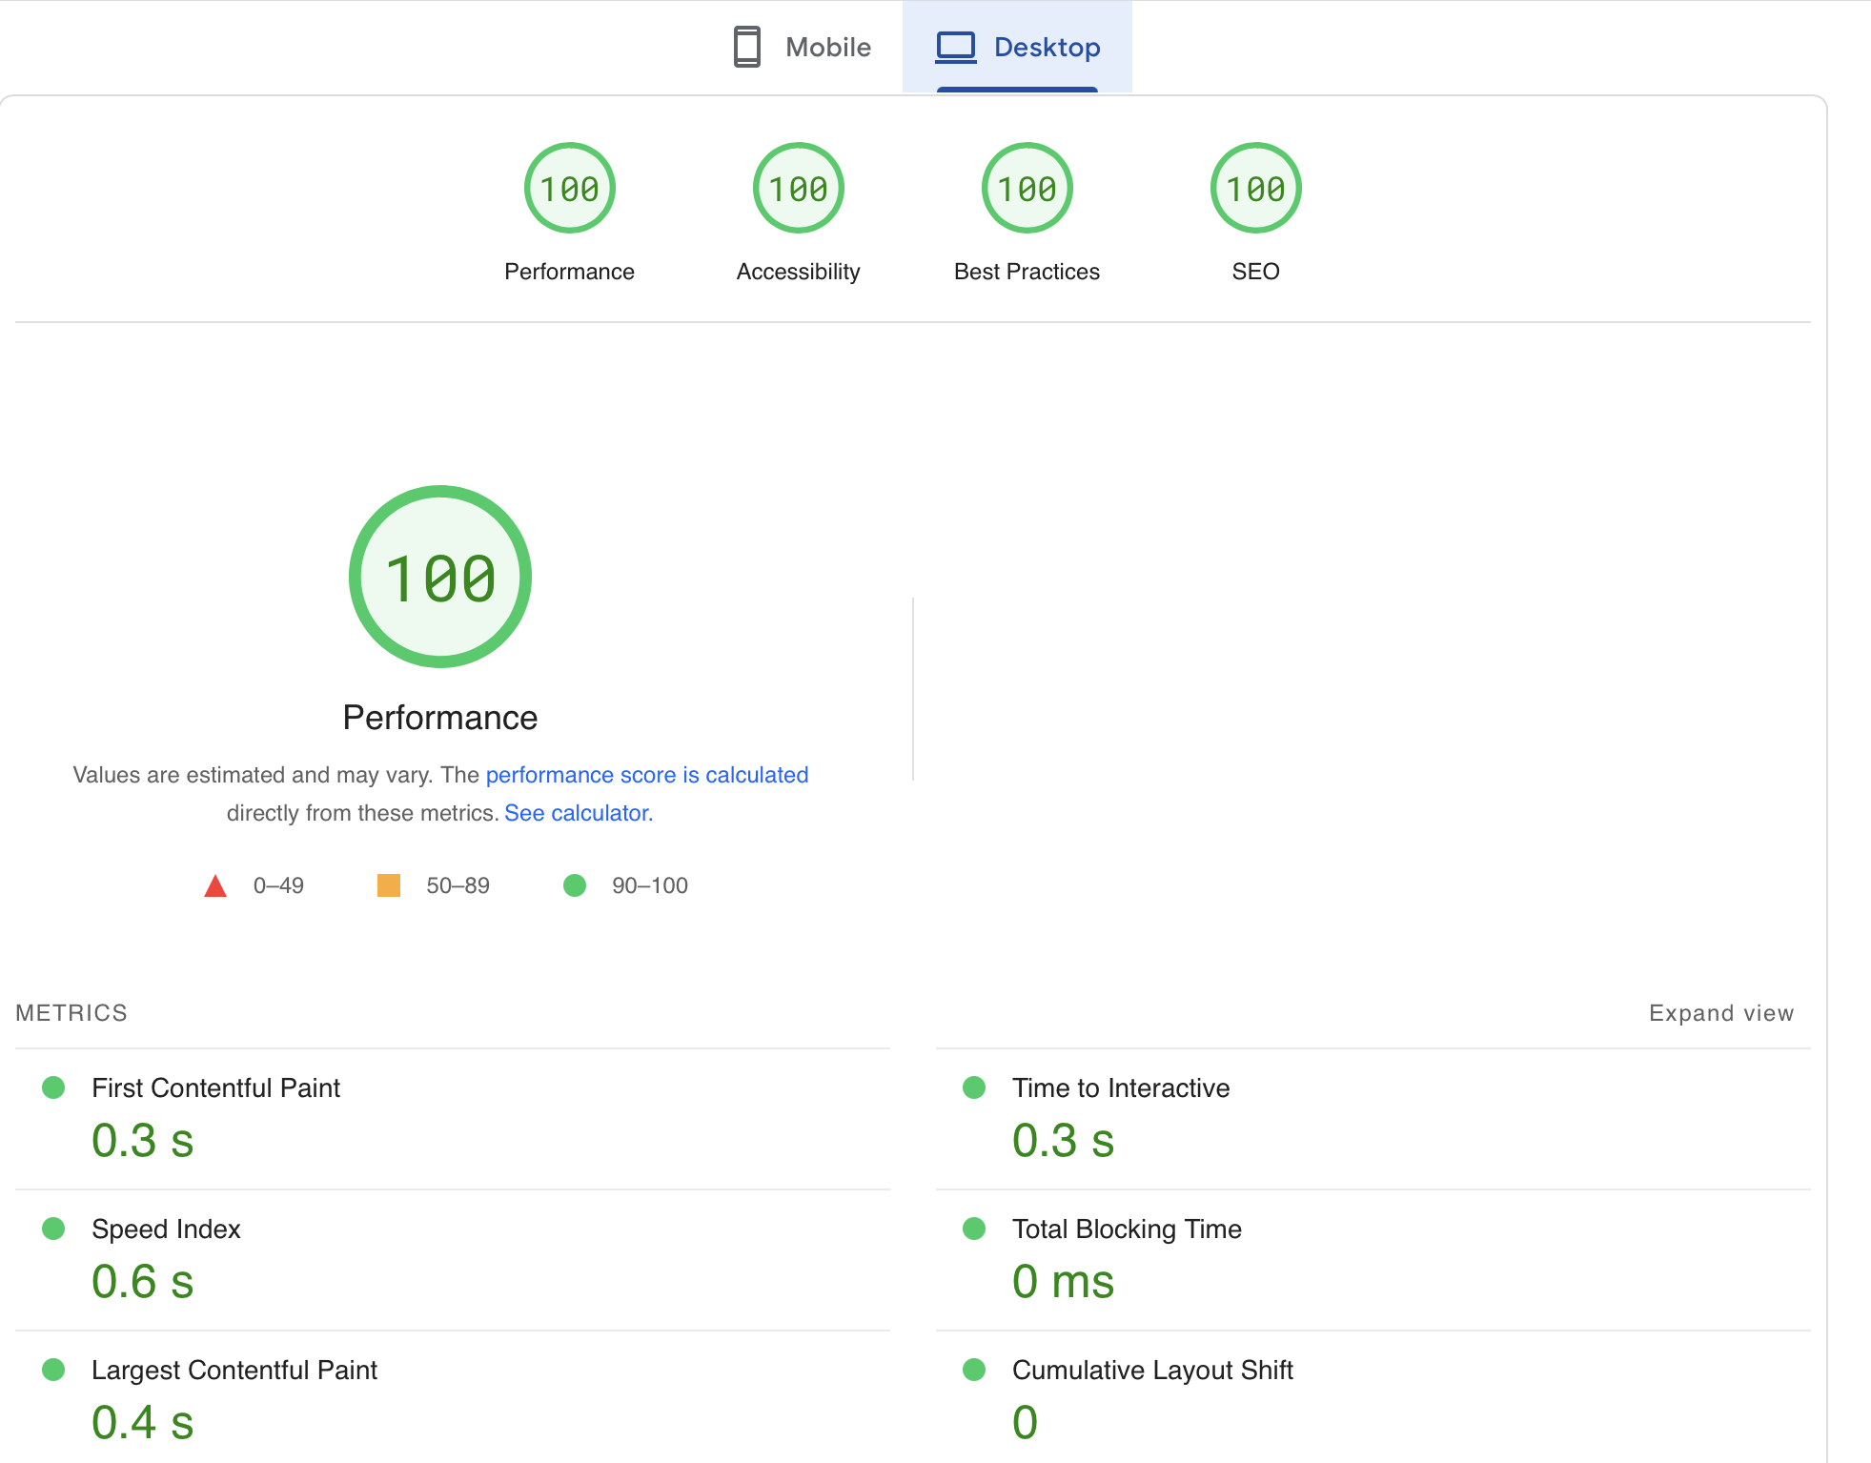Click the orange square 50–89 legend icon
The width and height of the screenshot is (1871, 1463).
(389, 885)
